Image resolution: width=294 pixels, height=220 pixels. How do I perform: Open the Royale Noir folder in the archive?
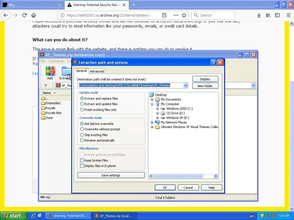click(x=51, y=113)
